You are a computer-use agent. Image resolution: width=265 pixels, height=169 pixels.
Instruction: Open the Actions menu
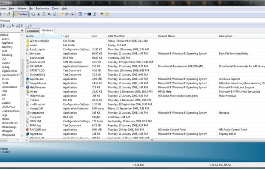(21, 9)
